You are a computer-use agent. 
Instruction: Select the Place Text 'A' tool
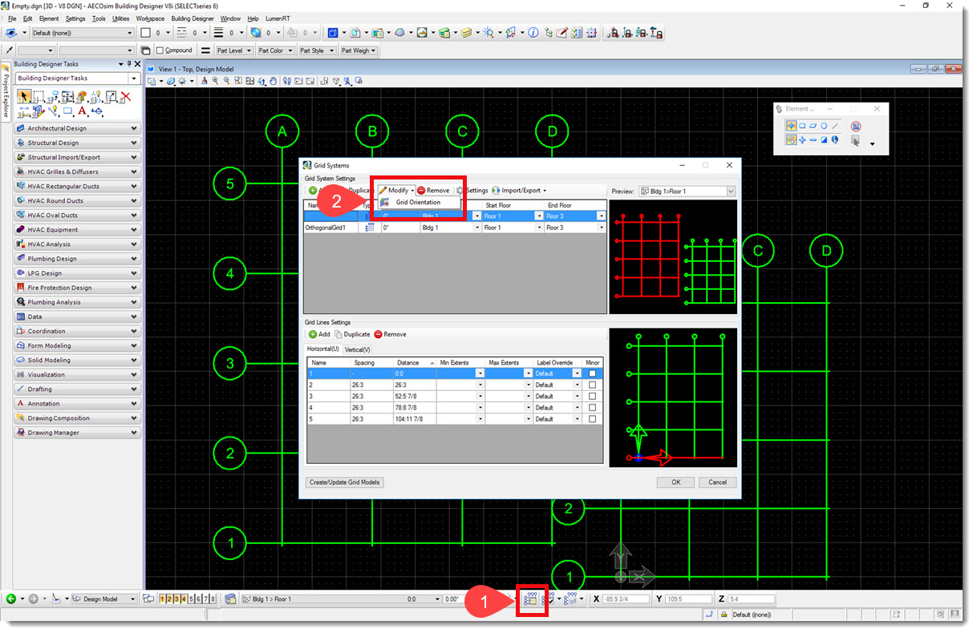click(82, 111)
